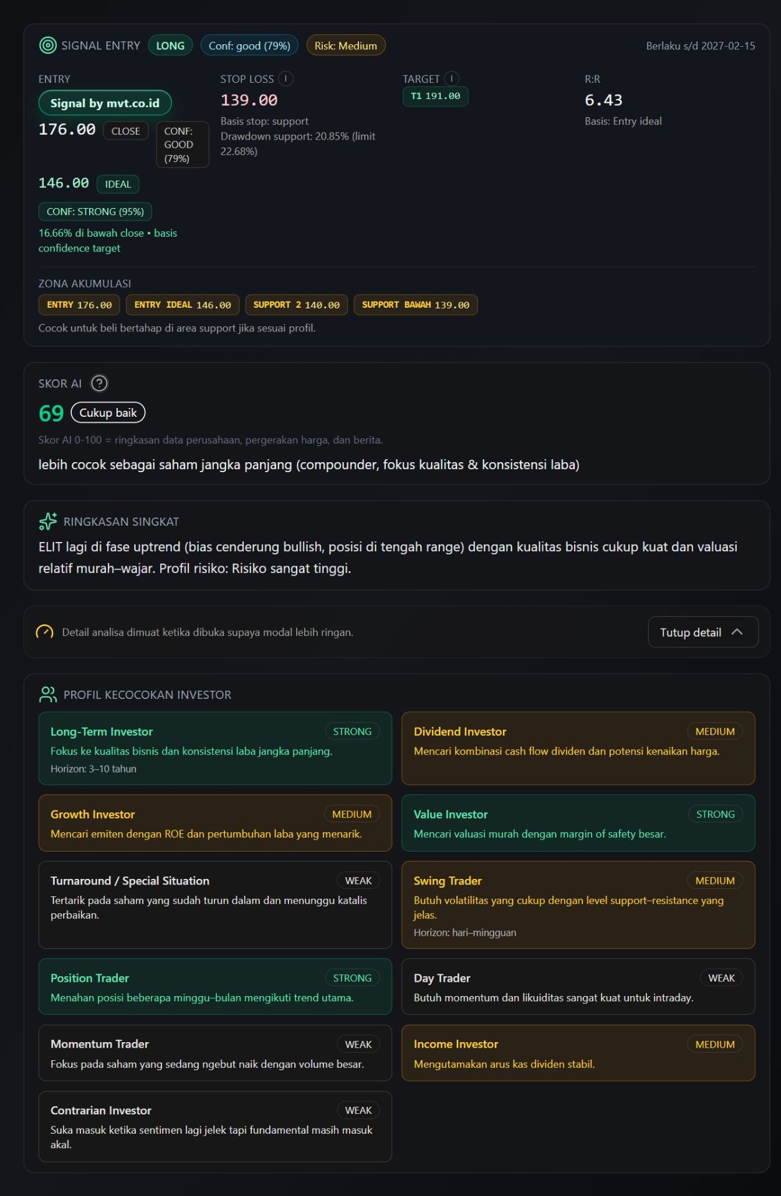Click the Signal by mvt.co.id button

105,103
